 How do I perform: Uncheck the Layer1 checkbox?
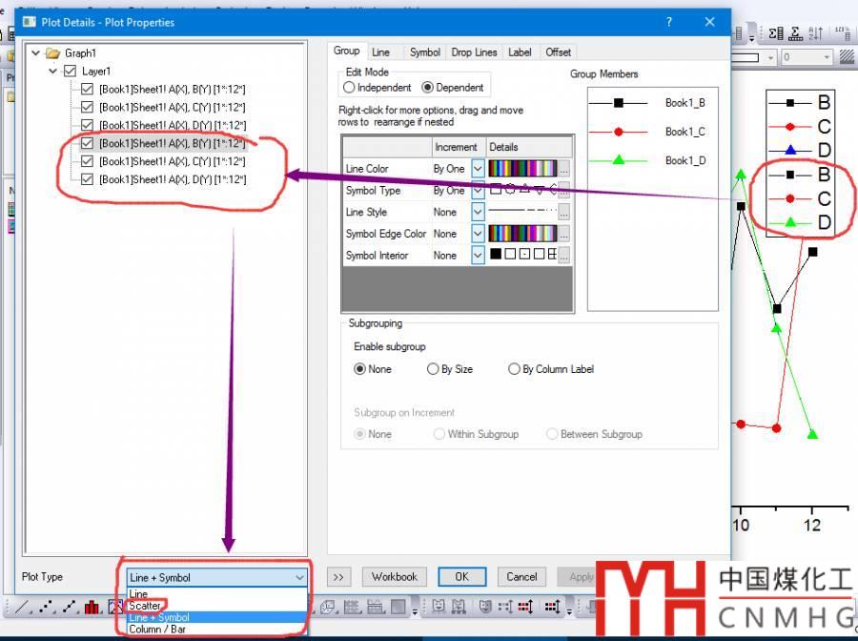pyautogui.click(x=70, y=72)
